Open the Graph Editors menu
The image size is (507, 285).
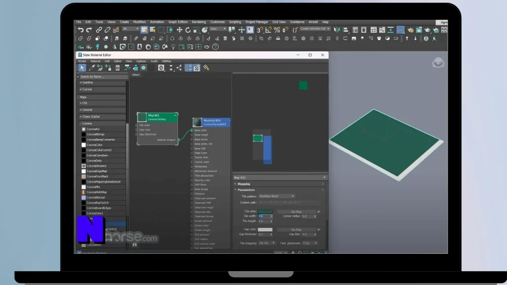click(178, 22)
